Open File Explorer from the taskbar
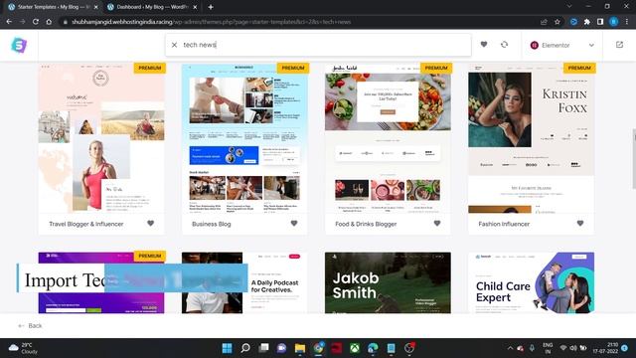636x358 pixels. 300,348
